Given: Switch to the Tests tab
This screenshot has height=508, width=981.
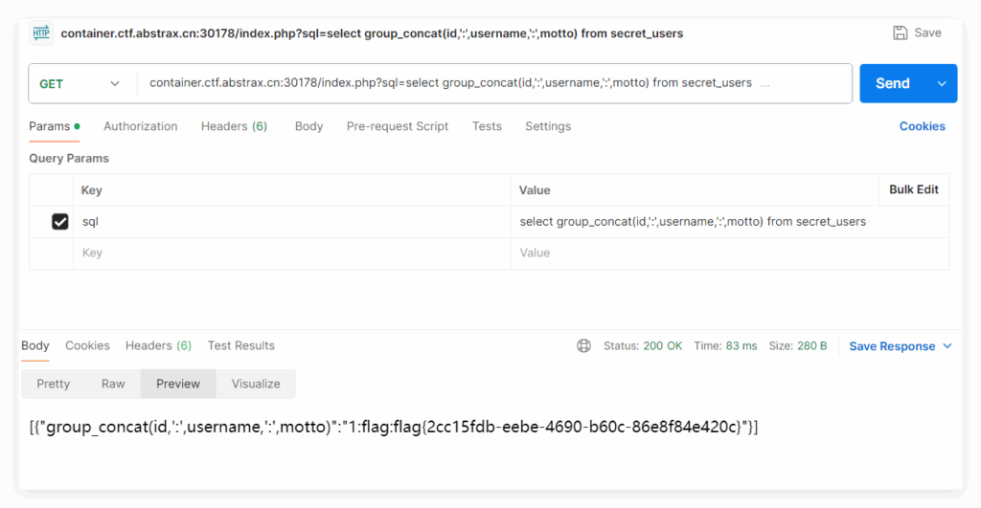Looking at the screenshot, I should (487, 126).
